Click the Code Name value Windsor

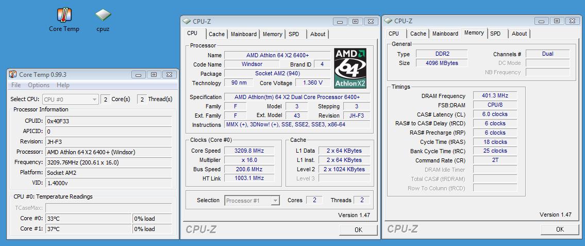pyautogui.click(x=252, y=64)
